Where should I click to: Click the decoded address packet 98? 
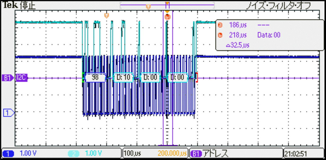pyautogui.click(x=95, y=77)
